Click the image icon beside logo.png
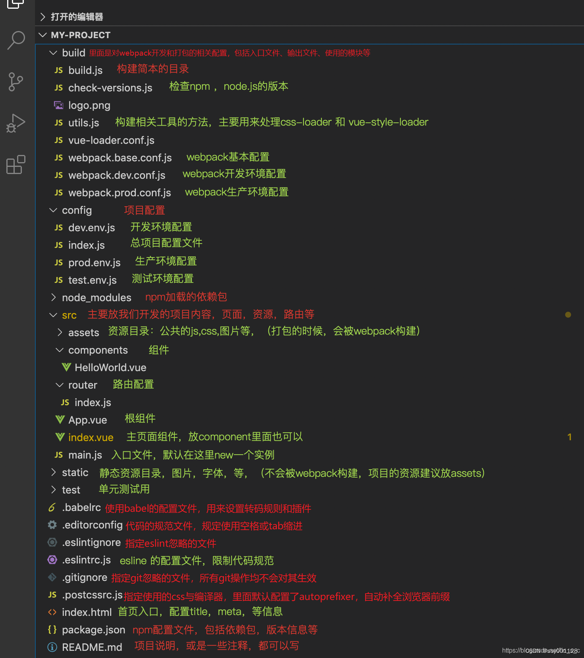Image resolution: width=584 pixels, height=658 pixels. 59,105
